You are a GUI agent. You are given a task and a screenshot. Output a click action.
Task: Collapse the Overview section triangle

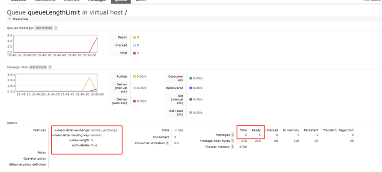(x=10, y=19)
